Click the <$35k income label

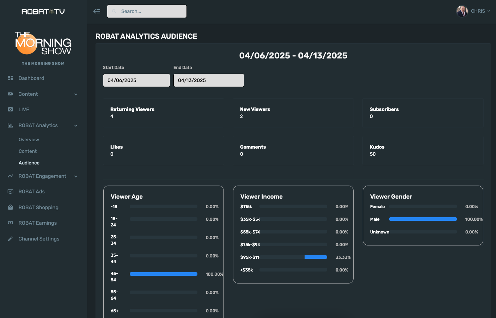point(247,270)
